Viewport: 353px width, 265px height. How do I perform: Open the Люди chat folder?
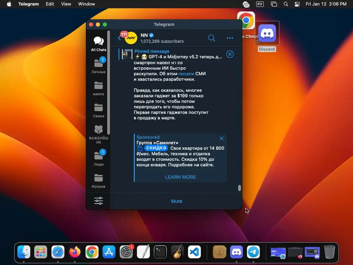98,158
